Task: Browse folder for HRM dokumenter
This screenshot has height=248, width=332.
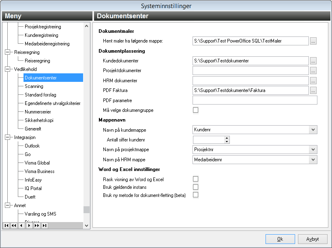Action: tap(313, 81)
